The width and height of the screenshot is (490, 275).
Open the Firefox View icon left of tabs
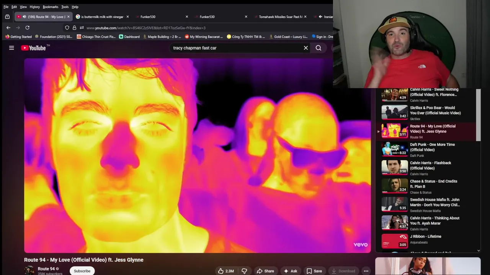(7, 17)
